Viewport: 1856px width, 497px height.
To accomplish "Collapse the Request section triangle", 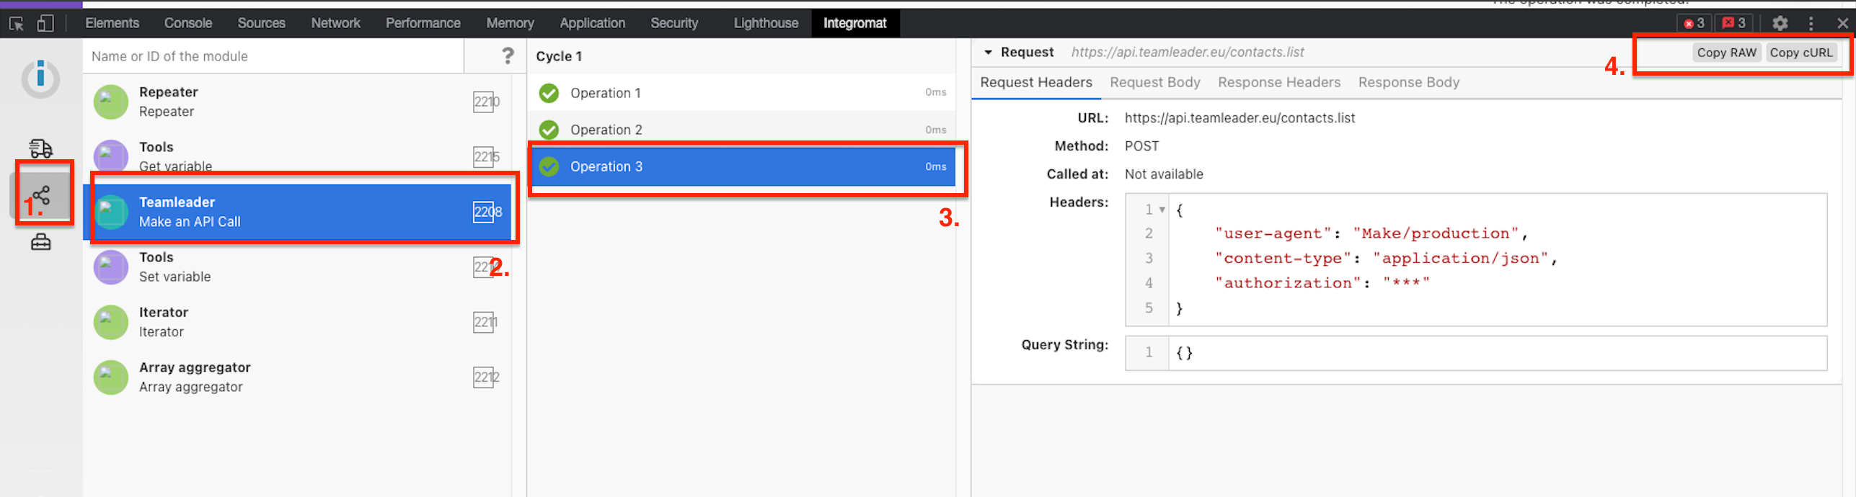I will pyautogui.click(x=988, y=53).
